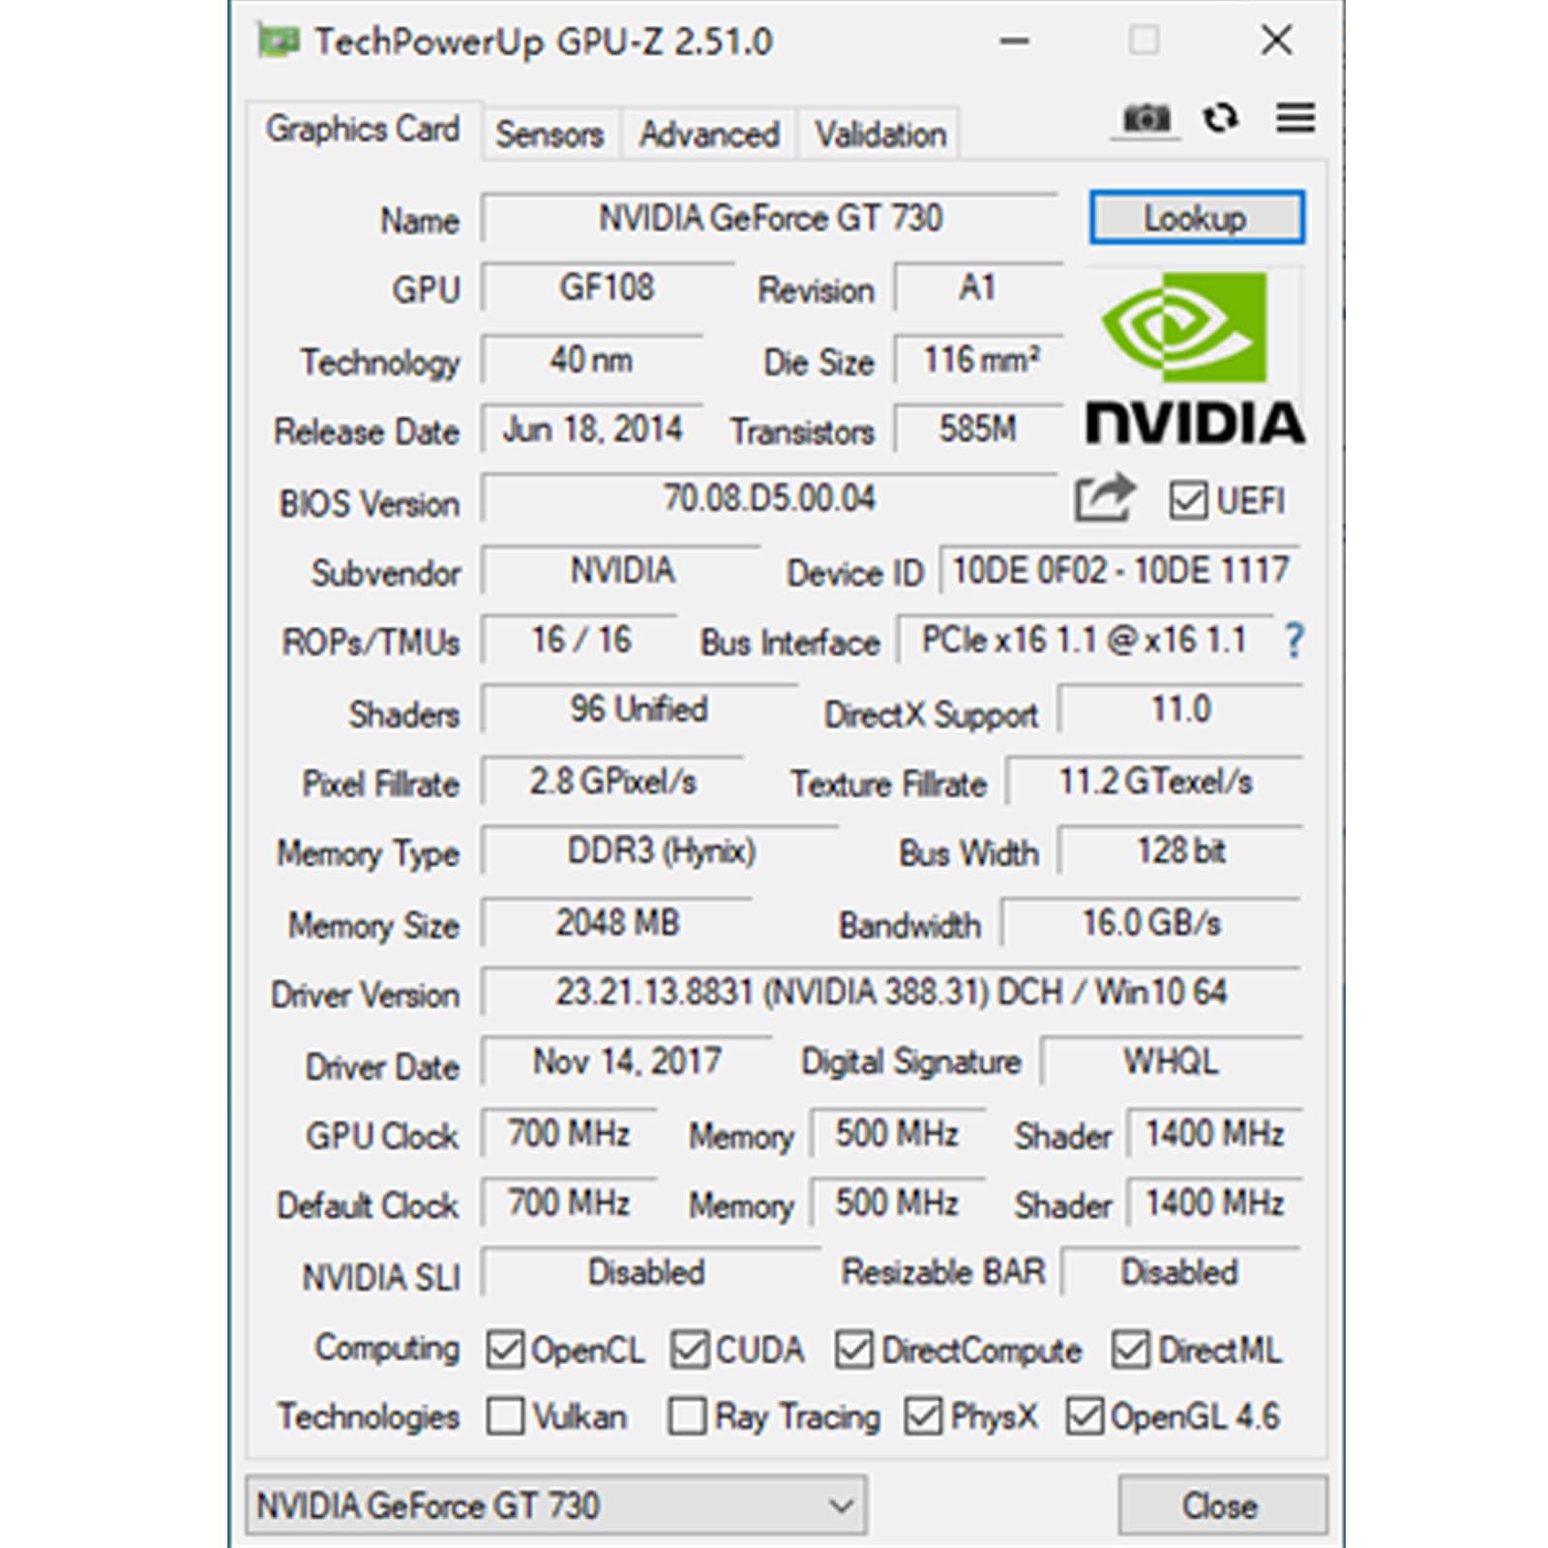
Task: Click the Bus Interface question mark
Action: (x=1295, y=640)
